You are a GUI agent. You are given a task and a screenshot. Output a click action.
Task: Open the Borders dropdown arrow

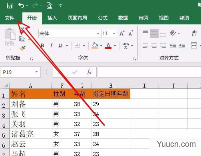click(x=84, y=46)
